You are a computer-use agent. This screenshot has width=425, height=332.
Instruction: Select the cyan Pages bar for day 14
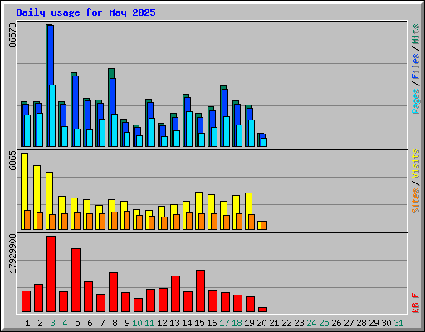189,129
